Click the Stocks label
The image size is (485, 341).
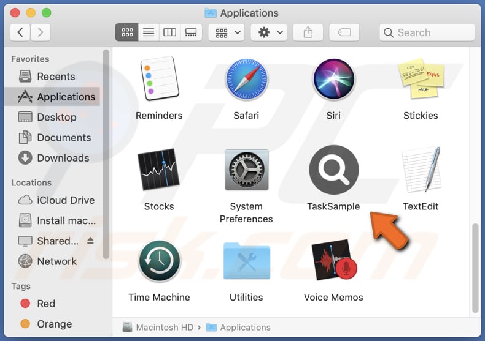[x=159, y=206]
